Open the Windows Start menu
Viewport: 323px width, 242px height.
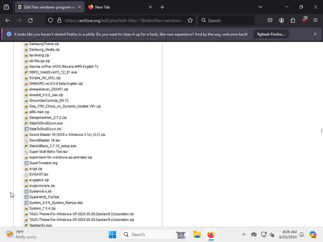[x=113, y=234]
